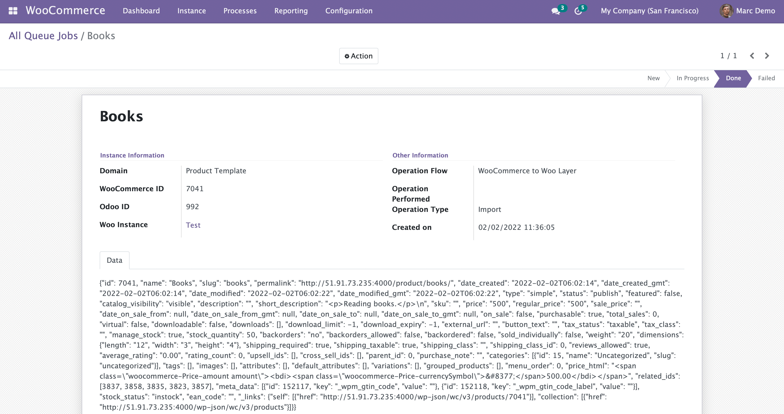
Task: Select the Data tab
Action: pyautogui.click(x=114, y=260)
